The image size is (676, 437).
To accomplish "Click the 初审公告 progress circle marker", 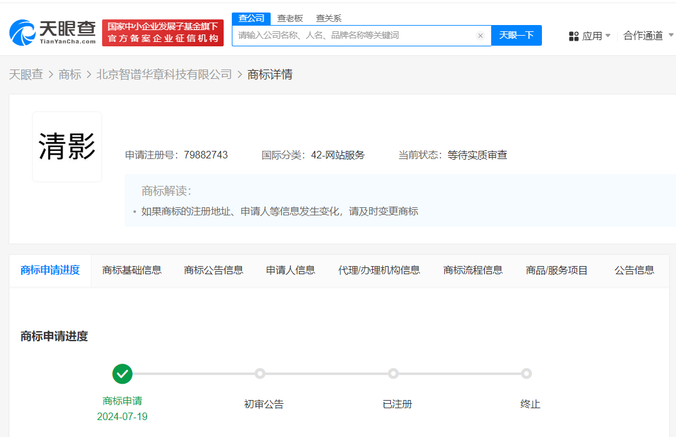I will click(260, 373).
